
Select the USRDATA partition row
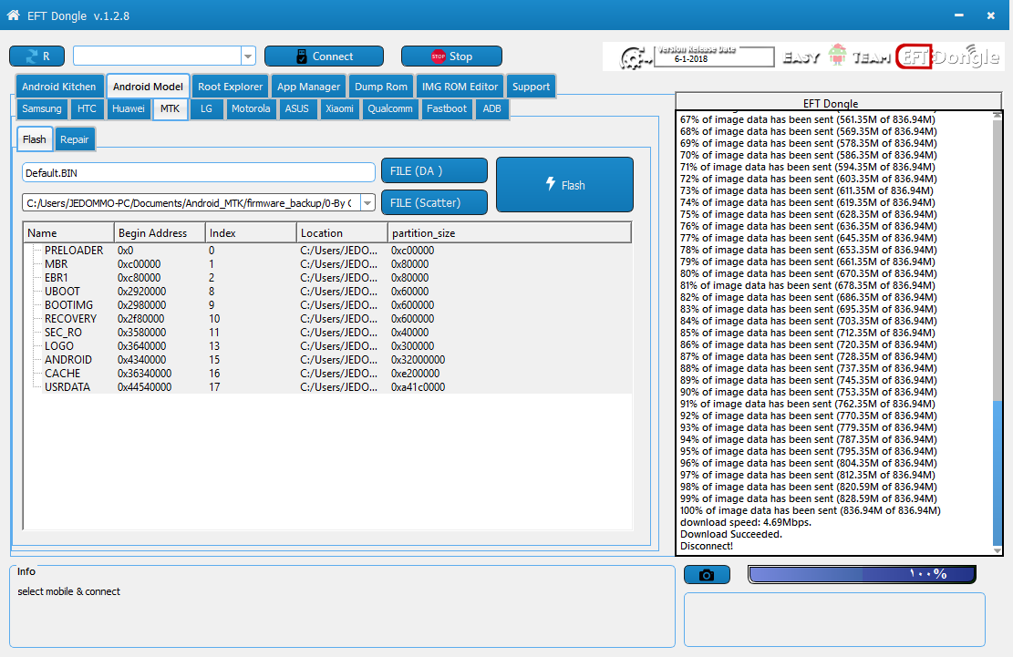[327, 387]
